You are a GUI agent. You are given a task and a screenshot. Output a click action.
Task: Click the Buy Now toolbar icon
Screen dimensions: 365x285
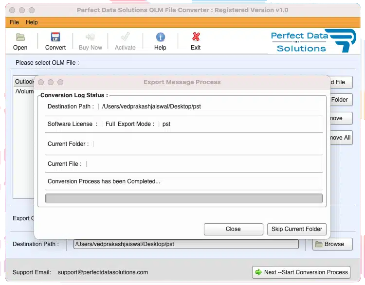(x=91, y=37)
